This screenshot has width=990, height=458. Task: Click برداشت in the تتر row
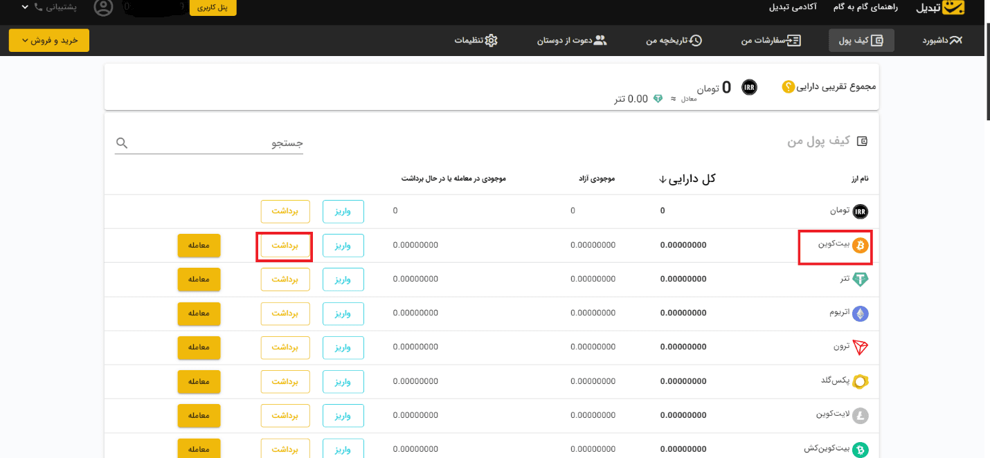click(285, 280)
